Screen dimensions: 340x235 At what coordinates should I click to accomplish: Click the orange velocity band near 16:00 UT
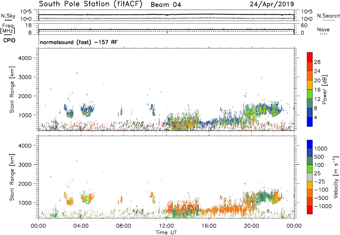point(209,210)
